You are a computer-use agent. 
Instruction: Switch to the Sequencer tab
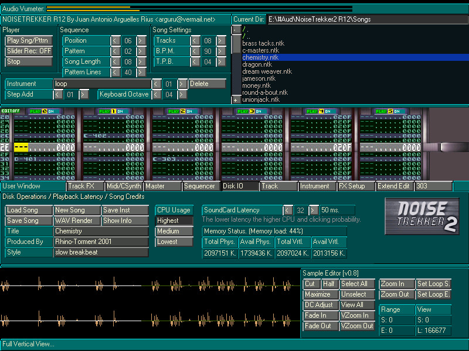coord(201,186)
